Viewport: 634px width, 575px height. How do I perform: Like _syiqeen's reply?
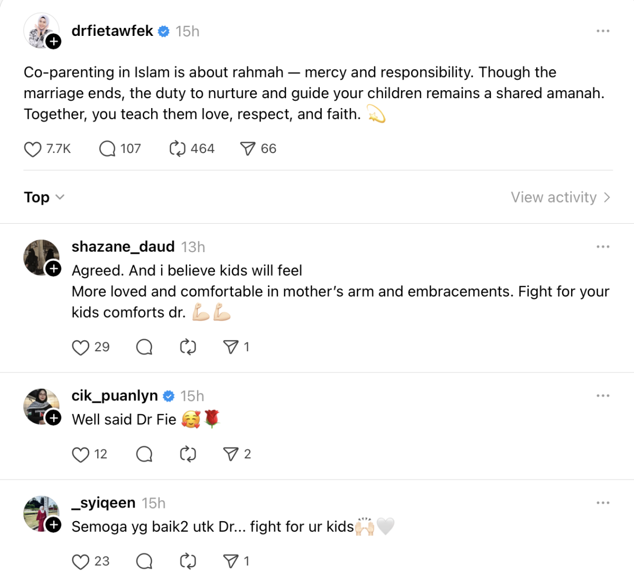point(80,562)
